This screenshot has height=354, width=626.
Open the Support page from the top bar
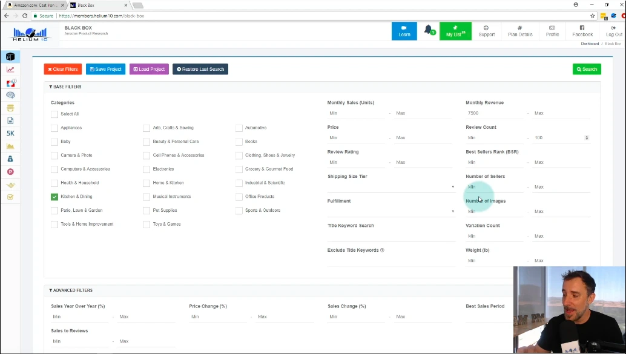click(486, 31)
